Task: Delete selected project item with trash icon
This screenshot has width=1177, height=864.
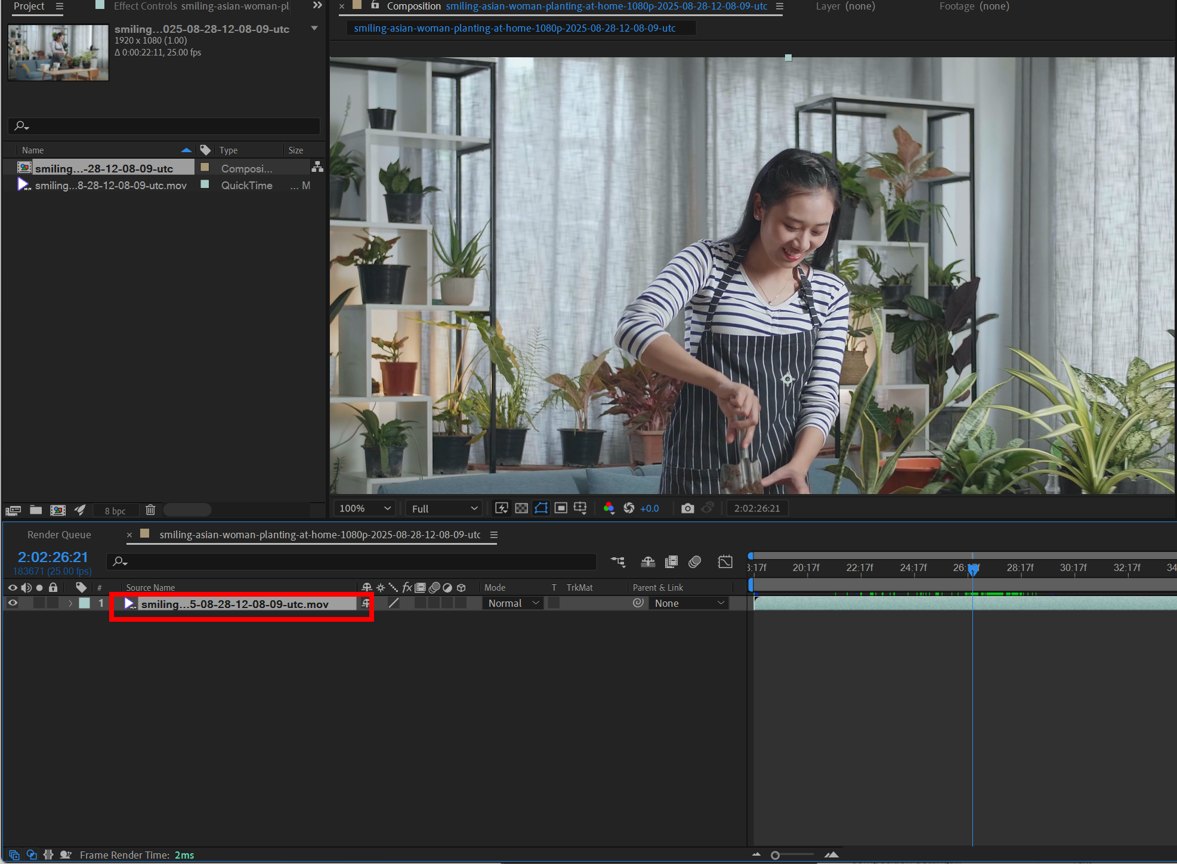Action: pyautogui.click(x=150, y=510)
